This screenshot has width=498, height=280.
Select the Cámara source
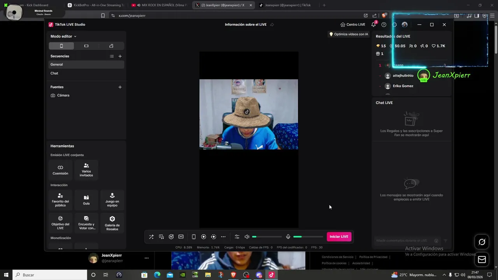86,95
